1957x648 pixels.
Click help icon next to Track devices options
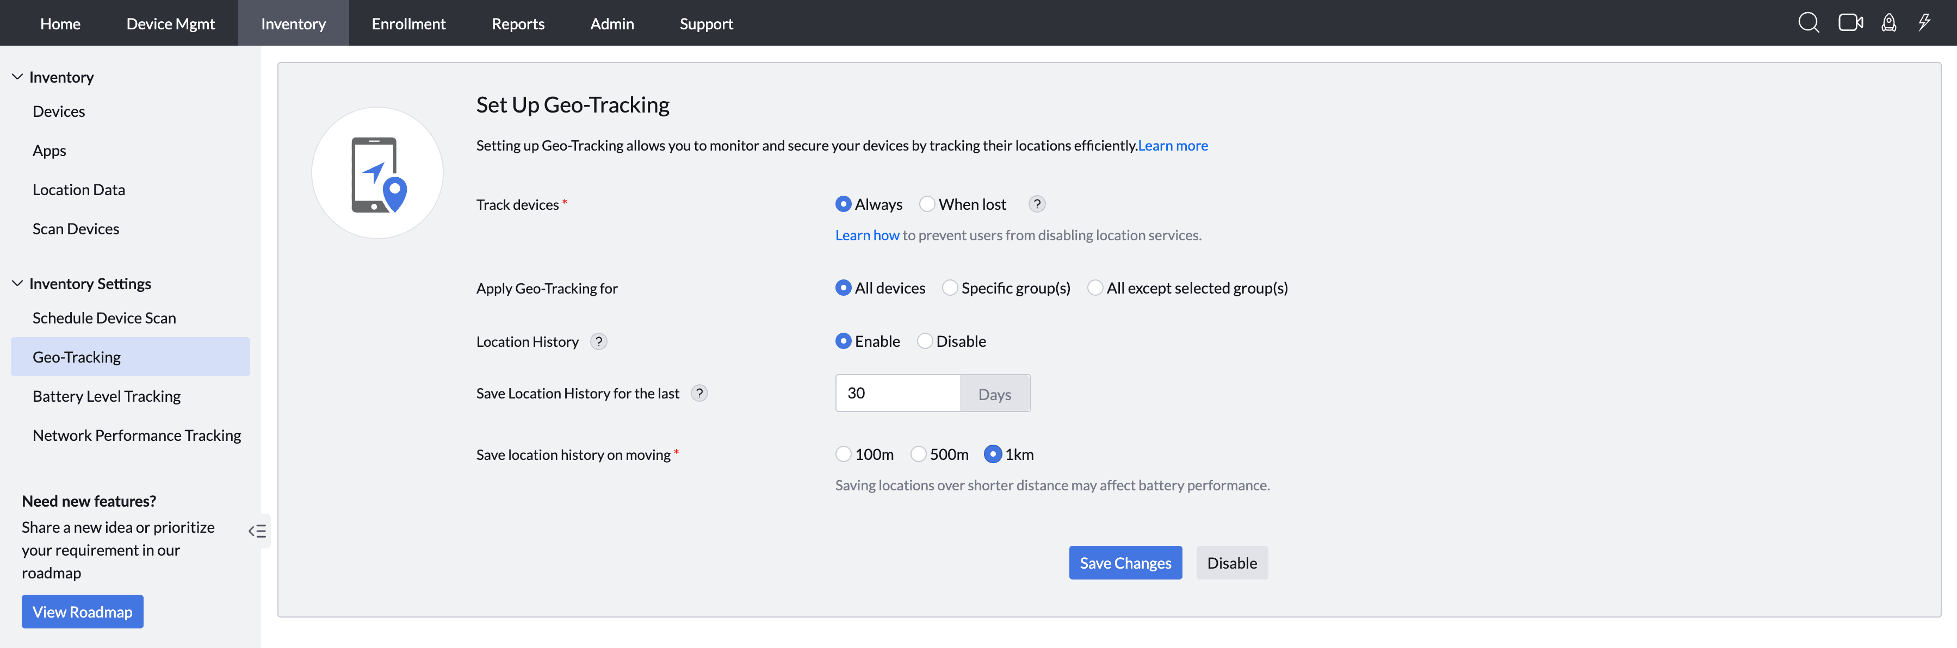pos(1037,204)
